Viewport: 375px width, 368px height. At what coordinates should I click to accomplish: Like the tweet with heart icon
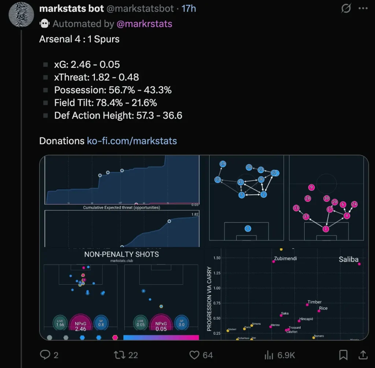194,354
